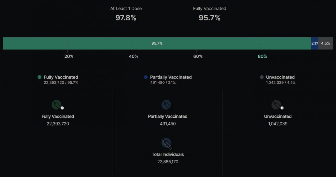Image resolution: width=336 pixels, height=177 pixels.
Task: Toggle the Unvaccinated legend label
Action: click(280, 77)
